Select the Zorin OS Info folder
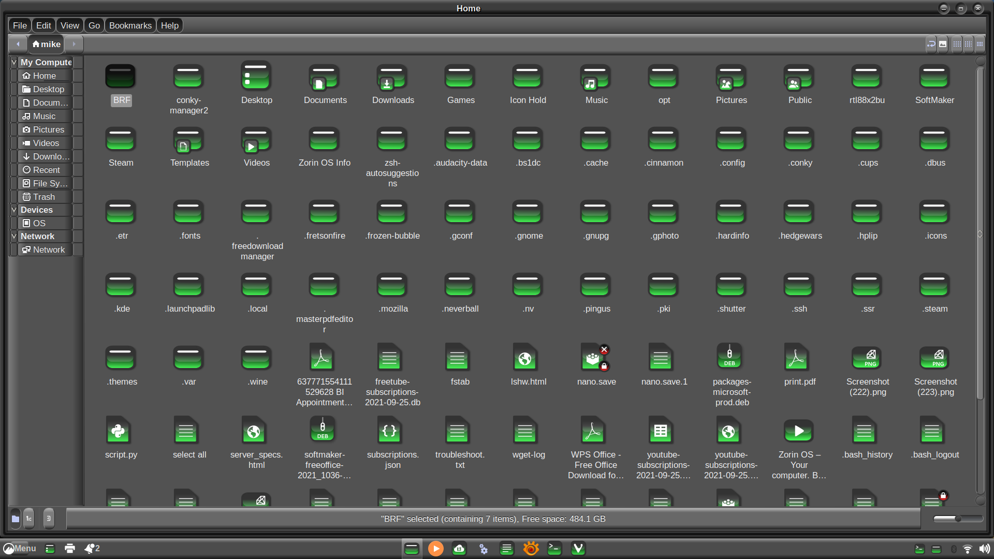 click(324, 139)
